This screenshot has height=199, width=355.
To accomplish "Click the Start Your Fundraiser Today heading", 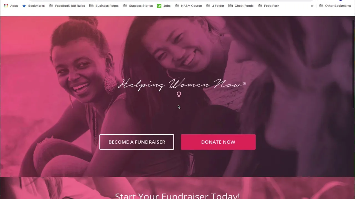I will tap(177, 196).
